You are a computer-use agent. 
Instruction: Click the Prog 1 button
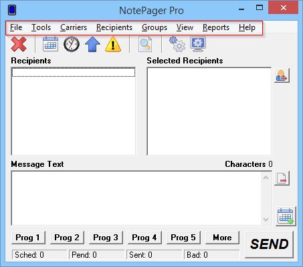(x=28, y=238)
